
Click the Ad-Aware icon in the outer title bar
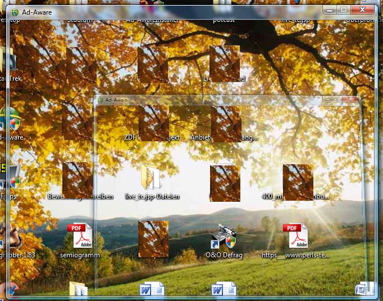(x=15, y=12)
